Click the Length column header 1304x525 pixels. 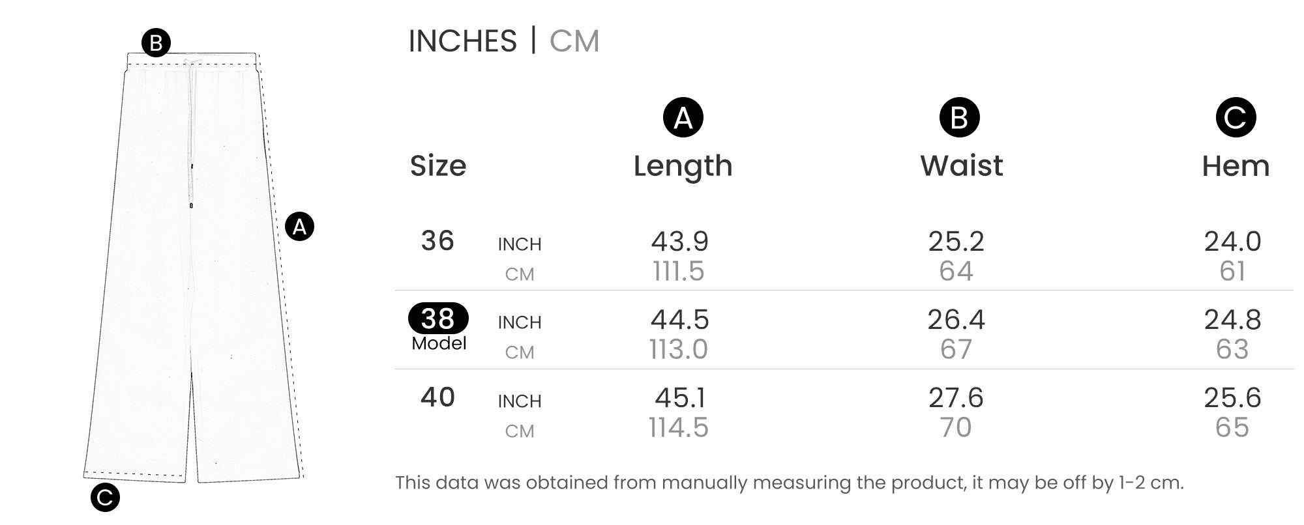pyautogui.click(x=683, y=165)
